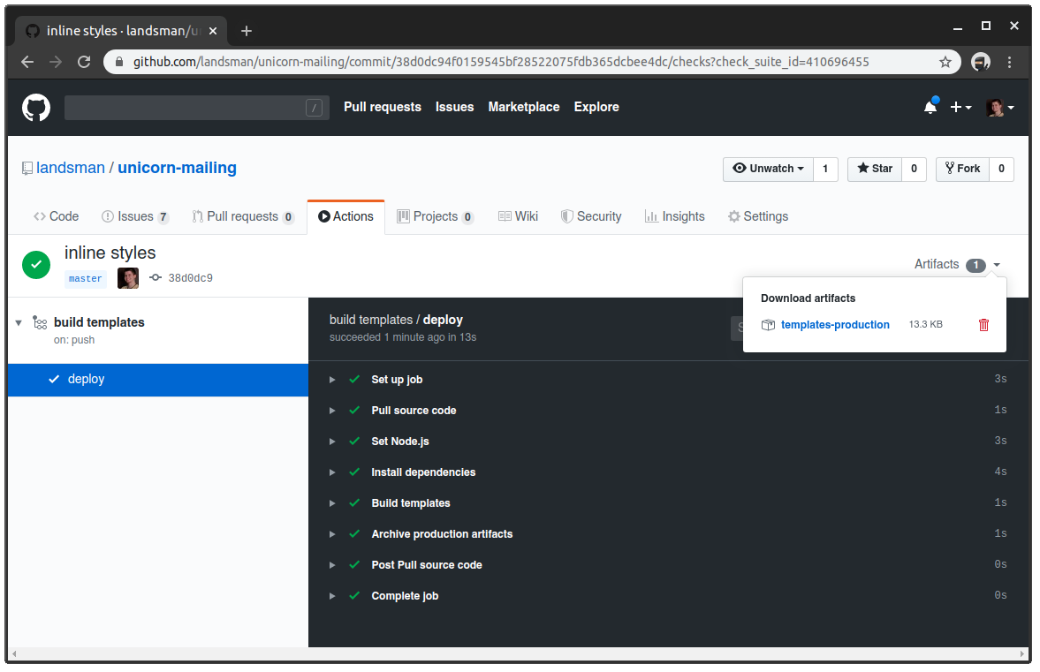Click Issues in top navigation
The image size is (1040, 672).
click(454, 108)
